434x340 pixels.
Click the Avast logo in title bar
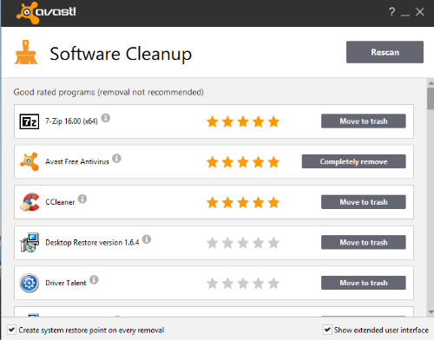point(46,12)
